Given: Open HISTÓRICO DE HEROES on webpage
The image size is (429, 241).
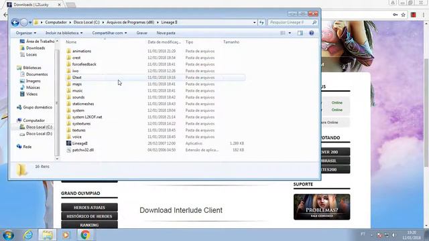Looking at the screenshot, I should point(89,216).
